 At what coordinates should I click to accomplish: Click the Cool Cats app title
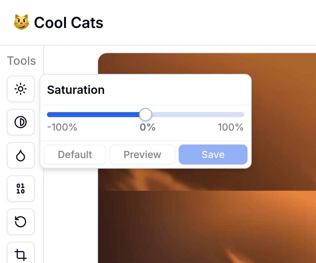tap(69, 22)
